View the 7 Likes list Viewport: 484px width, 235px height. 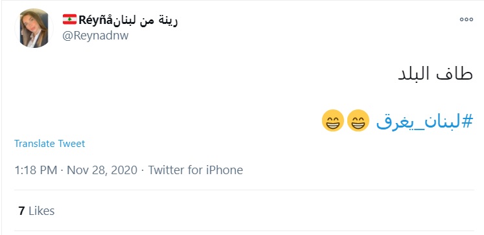coord(36,211)
